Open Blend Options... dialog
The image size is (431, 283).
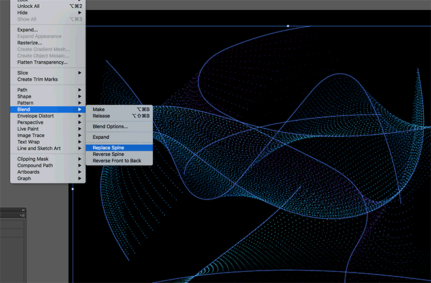(110, 126)
